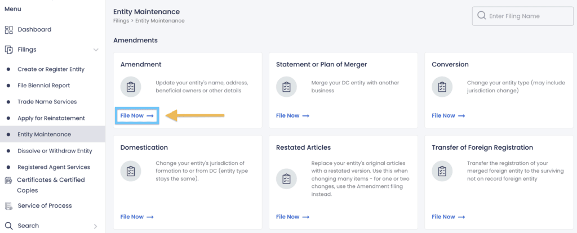Click File Now under Conversion
The image size is (577, 233).
(x=448, y=115)
